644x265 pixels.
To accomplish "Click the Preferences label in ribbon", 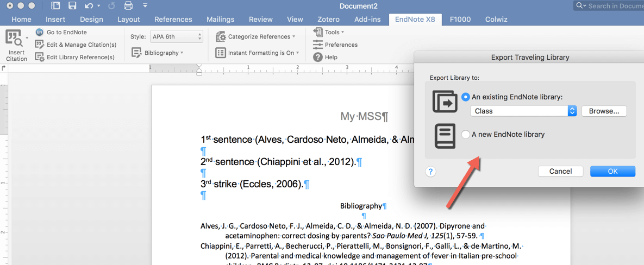I will coord(341,45).
